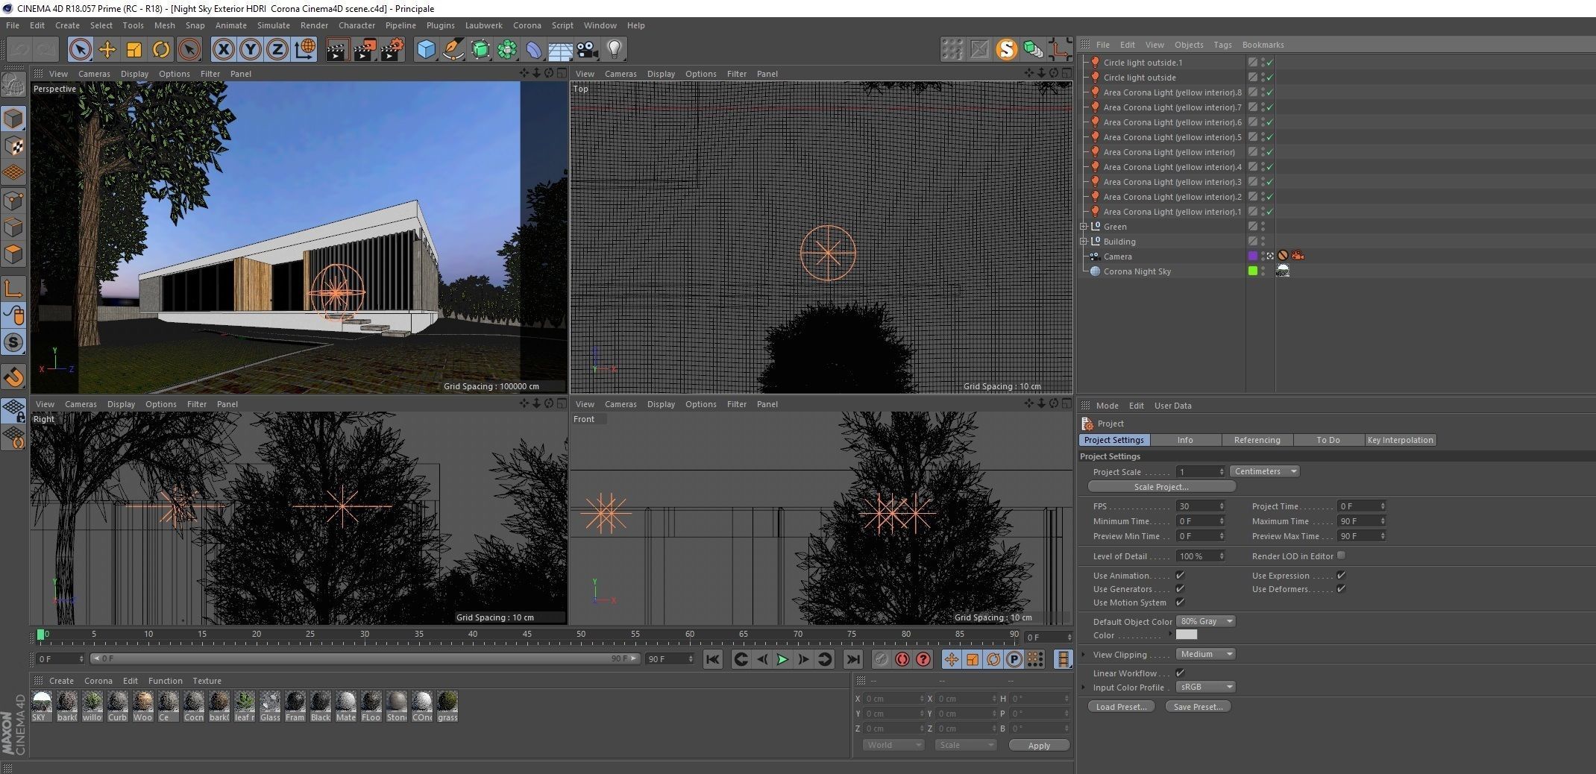Screen dimensions: 1596x774
Task: Select the grass material thumbnail
Action: pyautogui.click(x=447, y=705)
